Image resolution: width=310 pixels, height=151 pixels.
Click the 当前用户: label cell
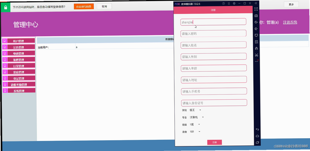43,47
